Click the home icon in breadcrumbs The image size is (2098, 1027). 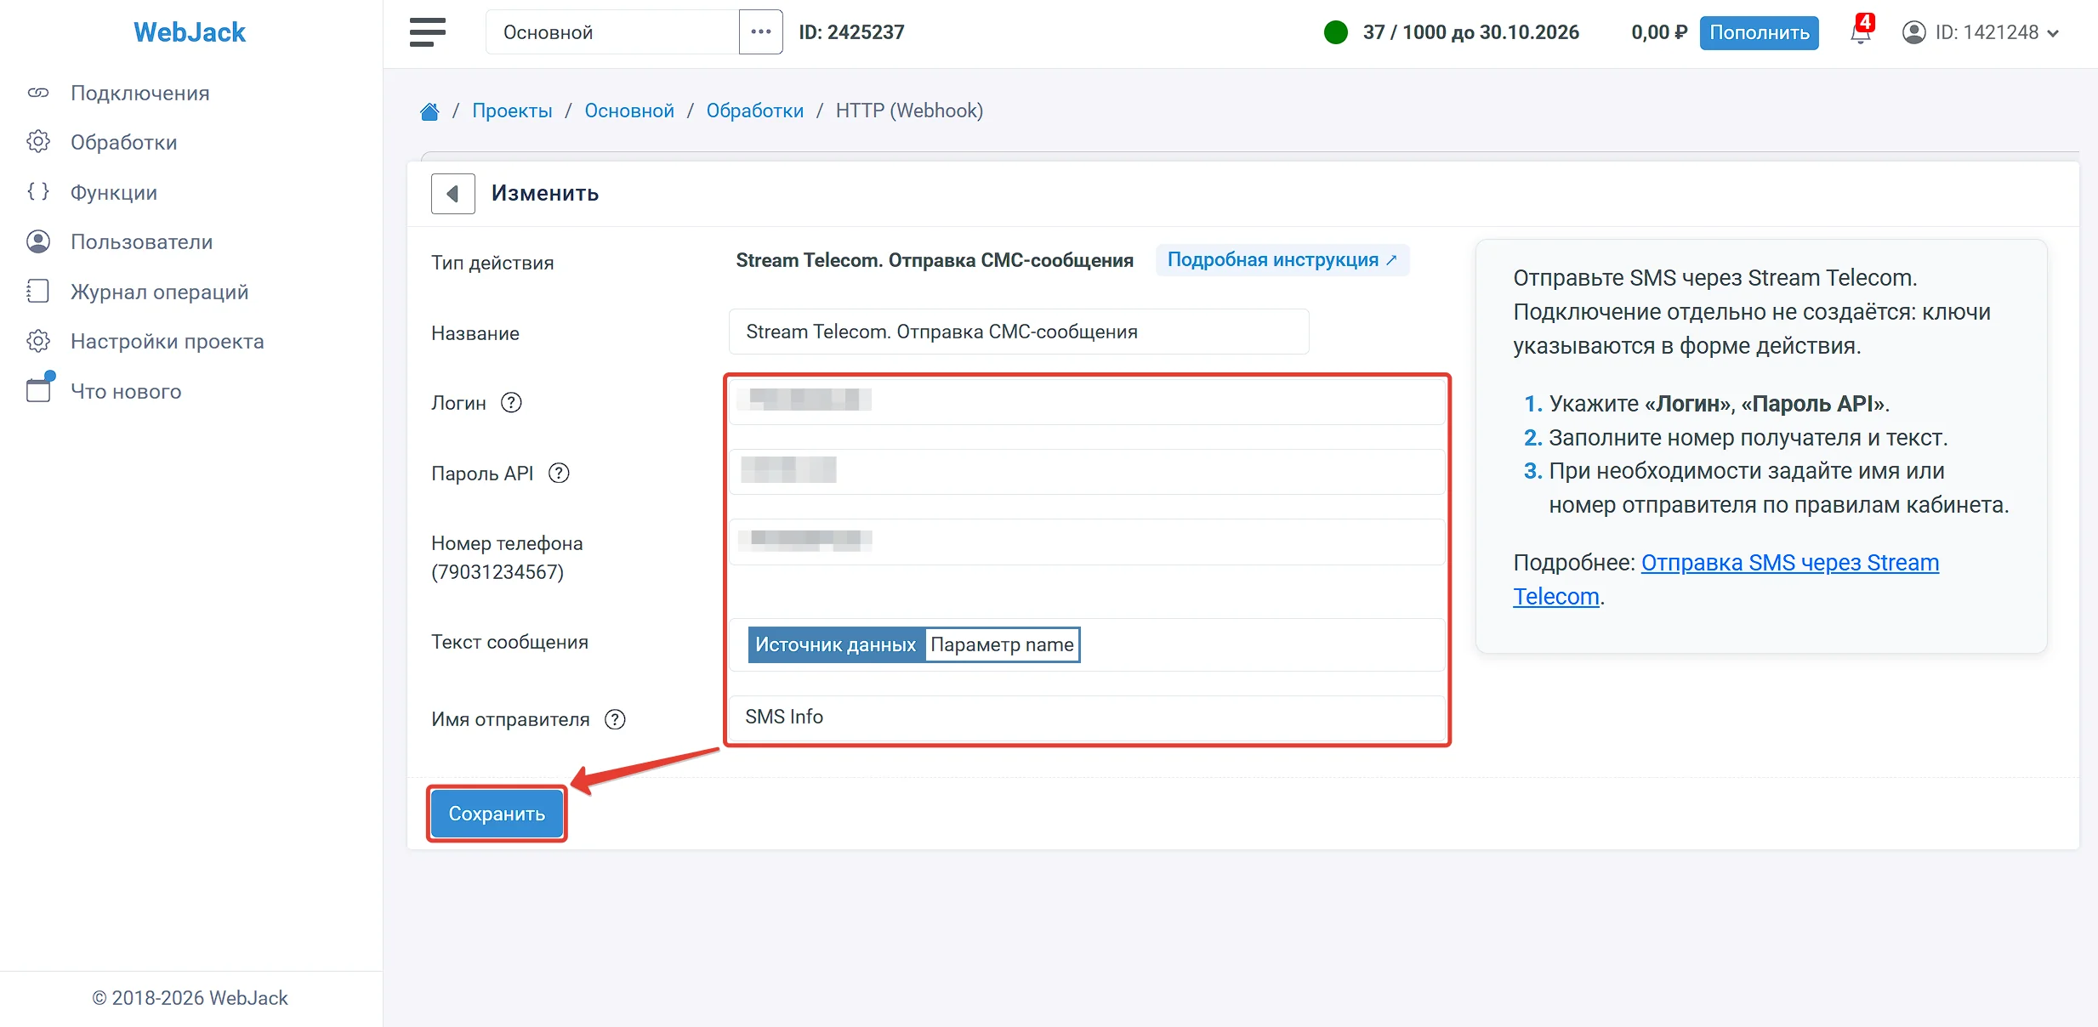point(429,111)
